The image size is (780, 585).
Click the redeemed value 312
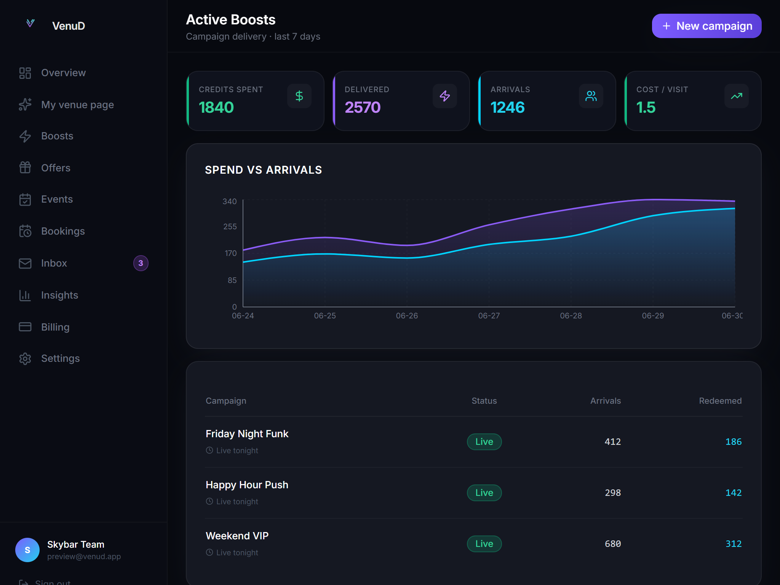pyautogui.click(x=734, y=544)
